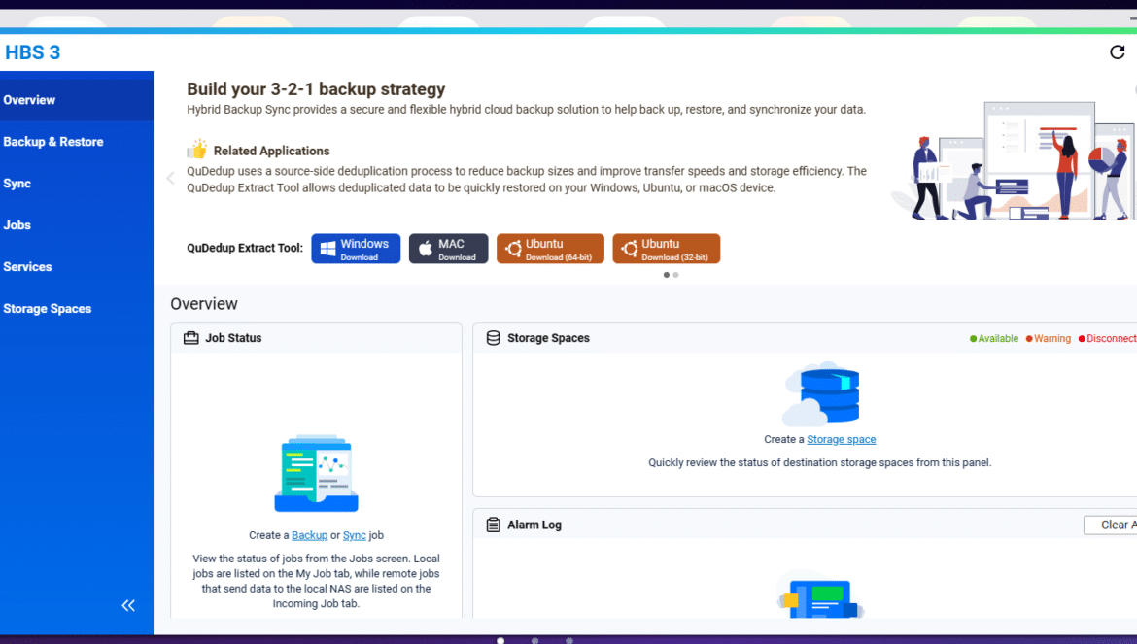1137x644 pixels.
Task: Download QuDedup Extract Tool for Windows
Action: point(356,249)
